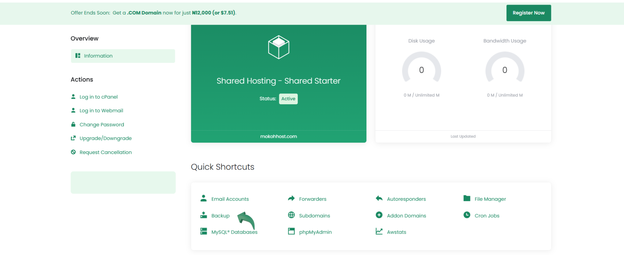Click the lock icon beside Change Password
Screen dimensions: 624x255
click(x=73, y=124)
